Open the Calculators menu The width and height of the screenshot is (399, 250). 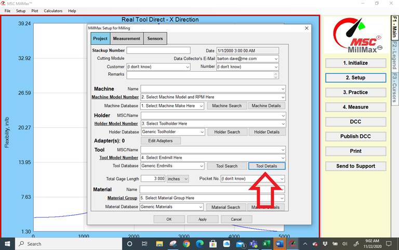[53, 11]
